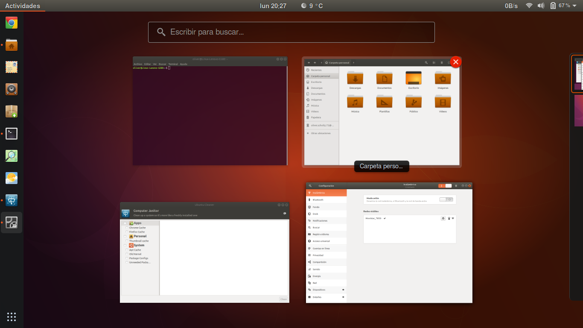Check the Thumbnail cache checkbox
The width and height of the screenshot is (583, 328).
tap(127, 241)
